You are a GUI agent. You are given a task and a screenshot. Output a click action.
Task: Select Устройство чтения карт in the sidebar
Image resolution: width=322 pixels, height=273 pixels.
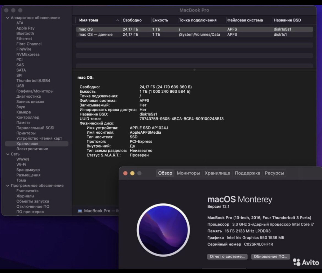39,138
